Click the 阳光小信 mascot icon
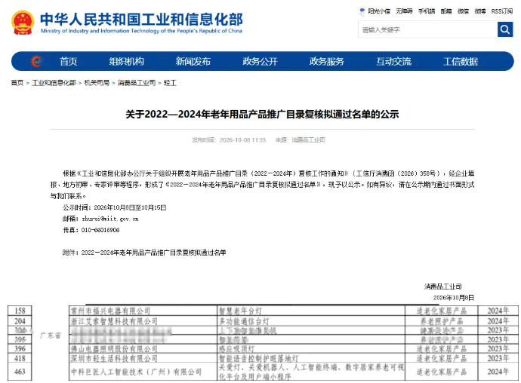This screenshot has height=383, width=521. (x=362, y=11)
